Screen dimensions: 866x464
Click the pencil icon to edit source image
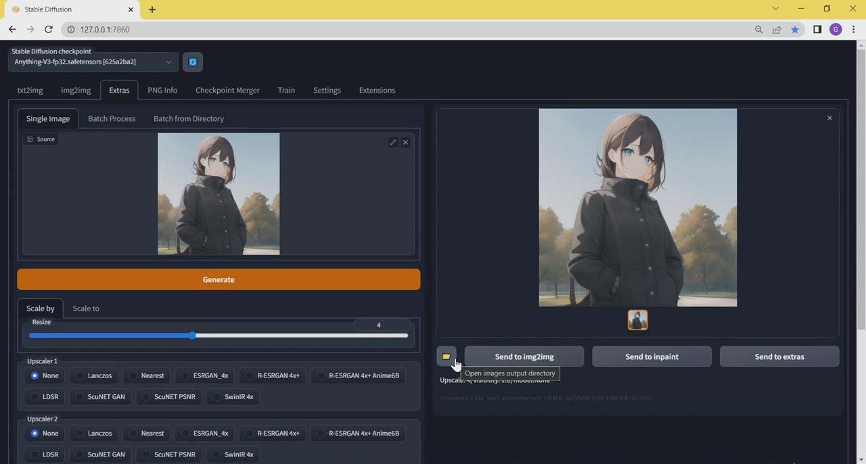(392, 142)
